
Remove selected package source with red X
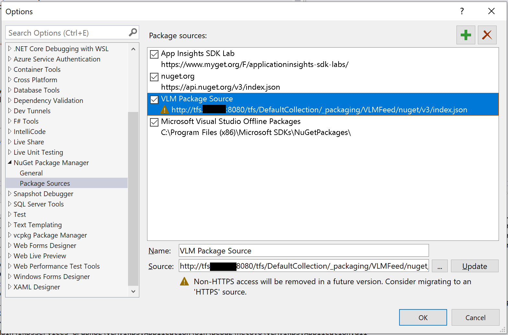(x=487, y=35)
